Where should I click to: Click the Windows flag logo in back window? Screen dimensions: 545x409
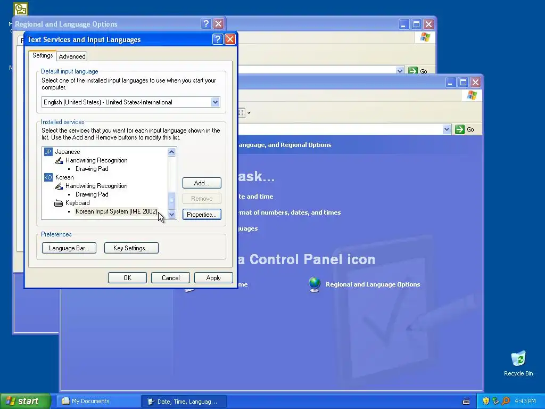pyautogui.click(x=425, y=37)
